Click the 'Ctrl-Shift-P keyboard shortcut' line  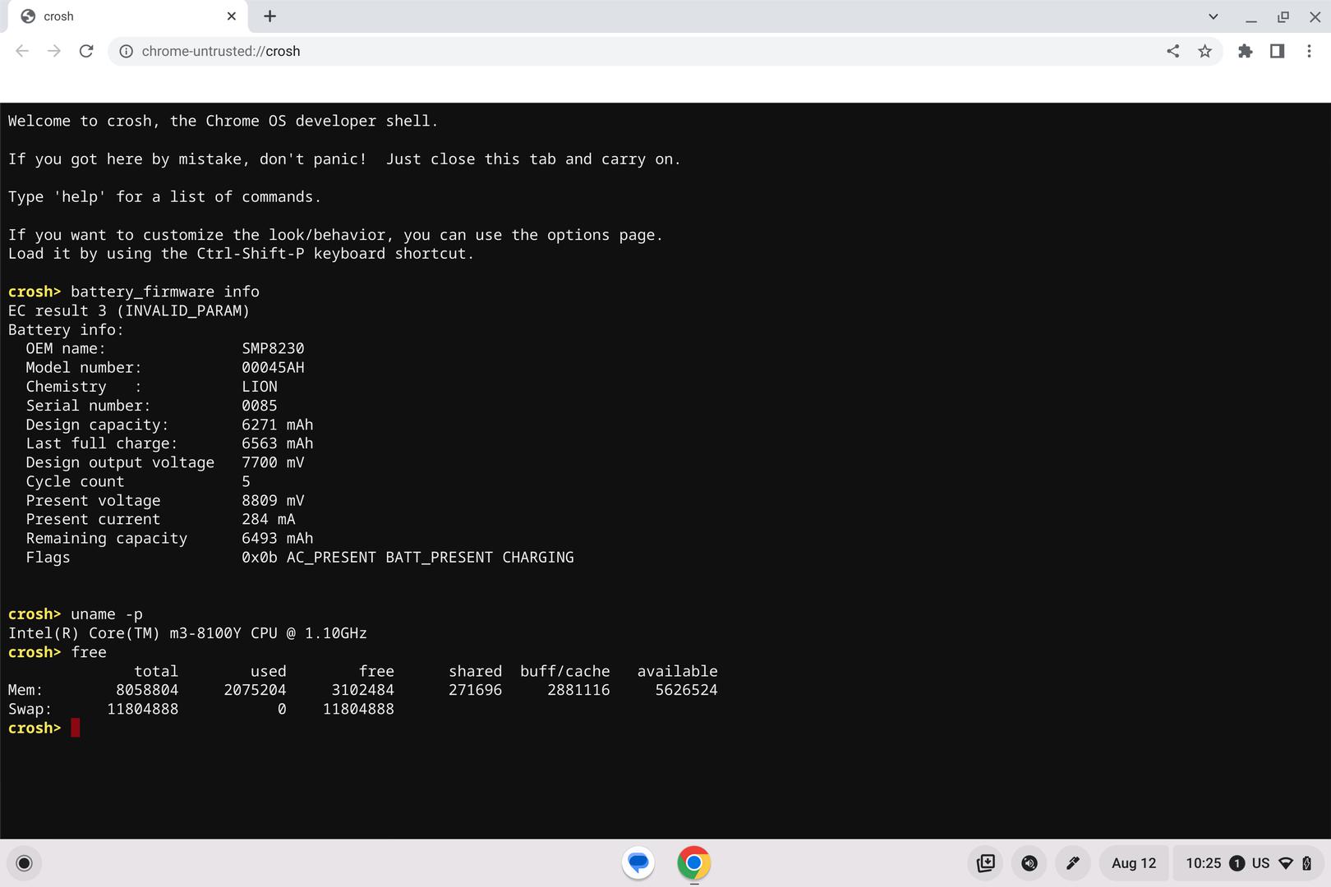(x=241, y=254)
